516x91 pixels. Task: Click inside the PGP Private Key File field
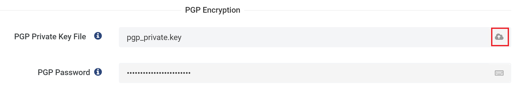pyautogui.click(x=315, y=37)
